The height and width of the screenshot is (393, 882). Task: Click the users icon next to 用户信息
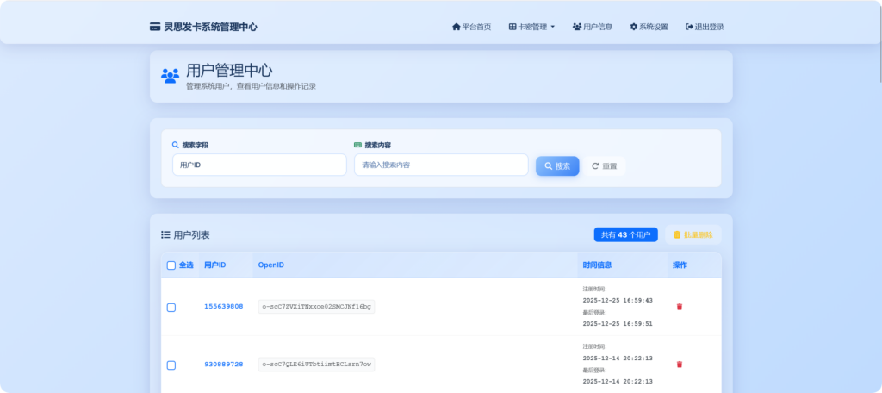pos(577,27)
